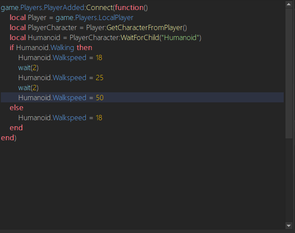Click the "else" keyword

click(17, 108)
